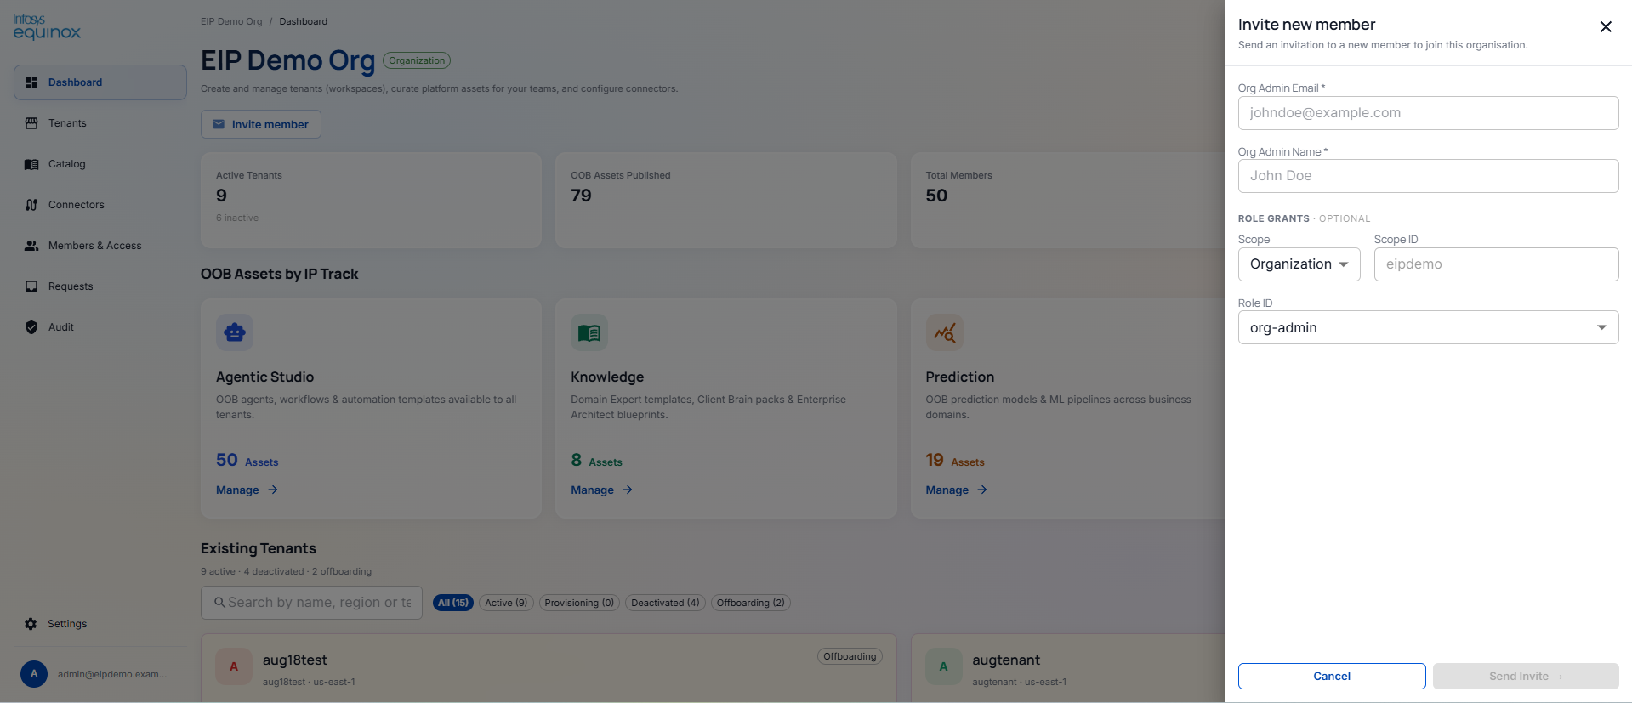Screen dimensions: 1632x703
Task: Click the Offboarding badge on aug18test card
Action: [x=850, y=656]
